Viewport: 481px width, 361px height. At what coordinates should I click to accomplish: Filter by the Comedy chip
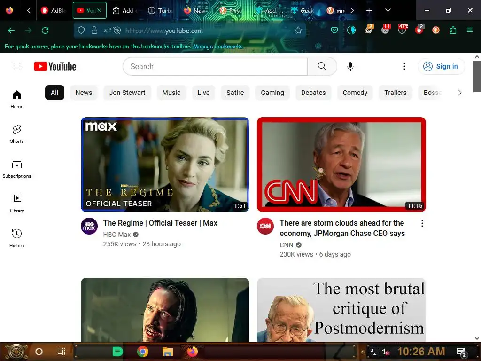(x=355, y=93)
